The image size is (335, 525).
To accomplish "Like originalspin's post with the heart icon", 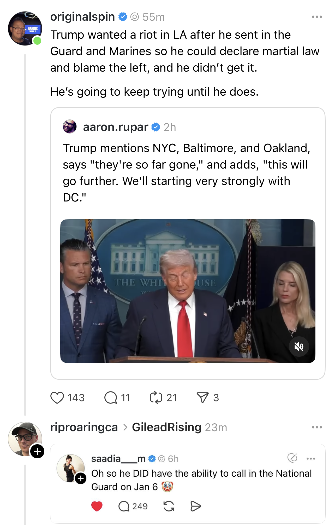I will [x=57, y=398].
